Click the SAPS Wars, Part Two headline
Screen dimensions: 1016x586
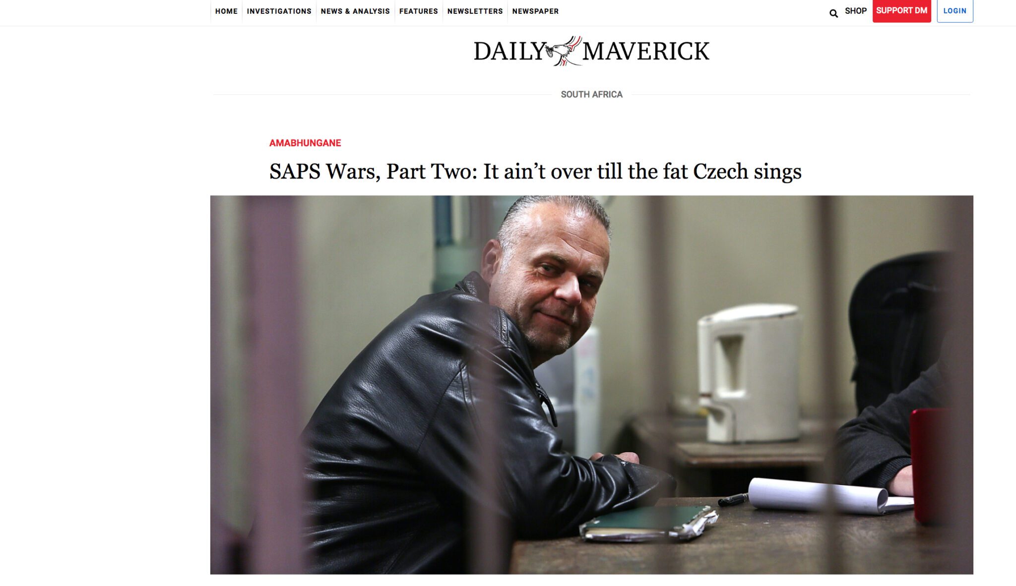pos(535,172)
